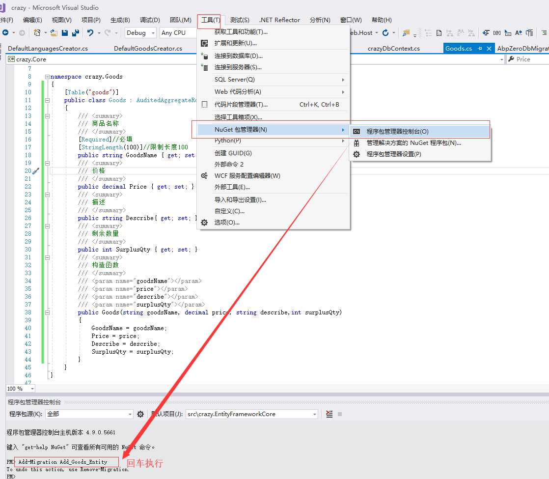This screenshot has height=479, width=549.
Task: Click the blank document page toolbar icon
Action: [439, 33]
